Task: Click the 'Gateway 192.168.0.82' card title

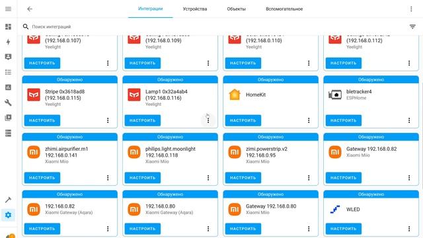Action: pos(371,149)
